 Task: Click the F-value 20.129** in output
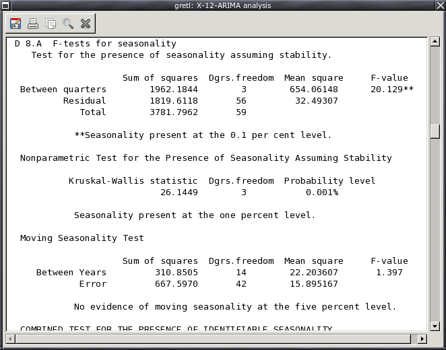coord(391,90)
